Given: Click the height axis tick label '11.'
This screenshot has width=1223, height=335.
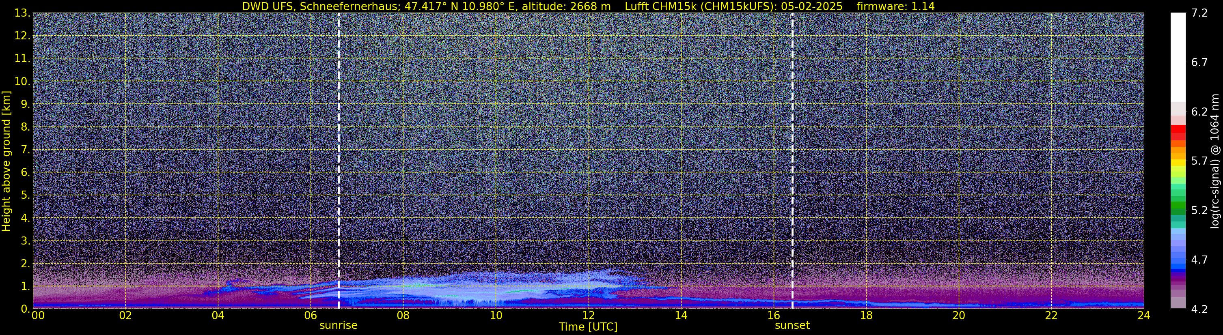Looking at the screenshot, I should [x=22, y=58].
